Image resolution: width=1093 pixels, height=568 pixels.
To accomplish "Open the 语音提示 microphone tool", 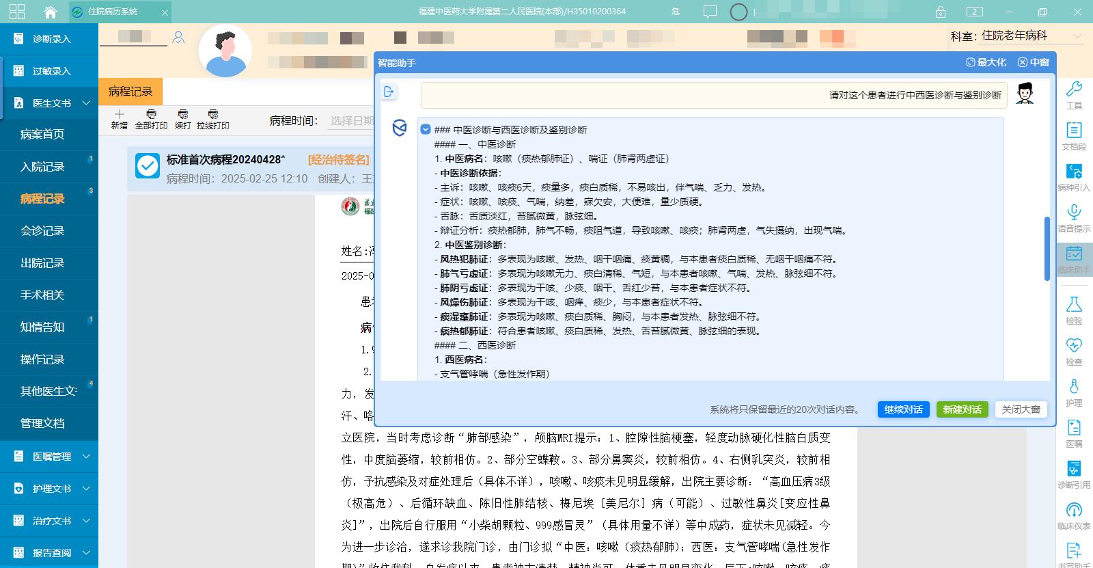I will tap(1074, 212).
